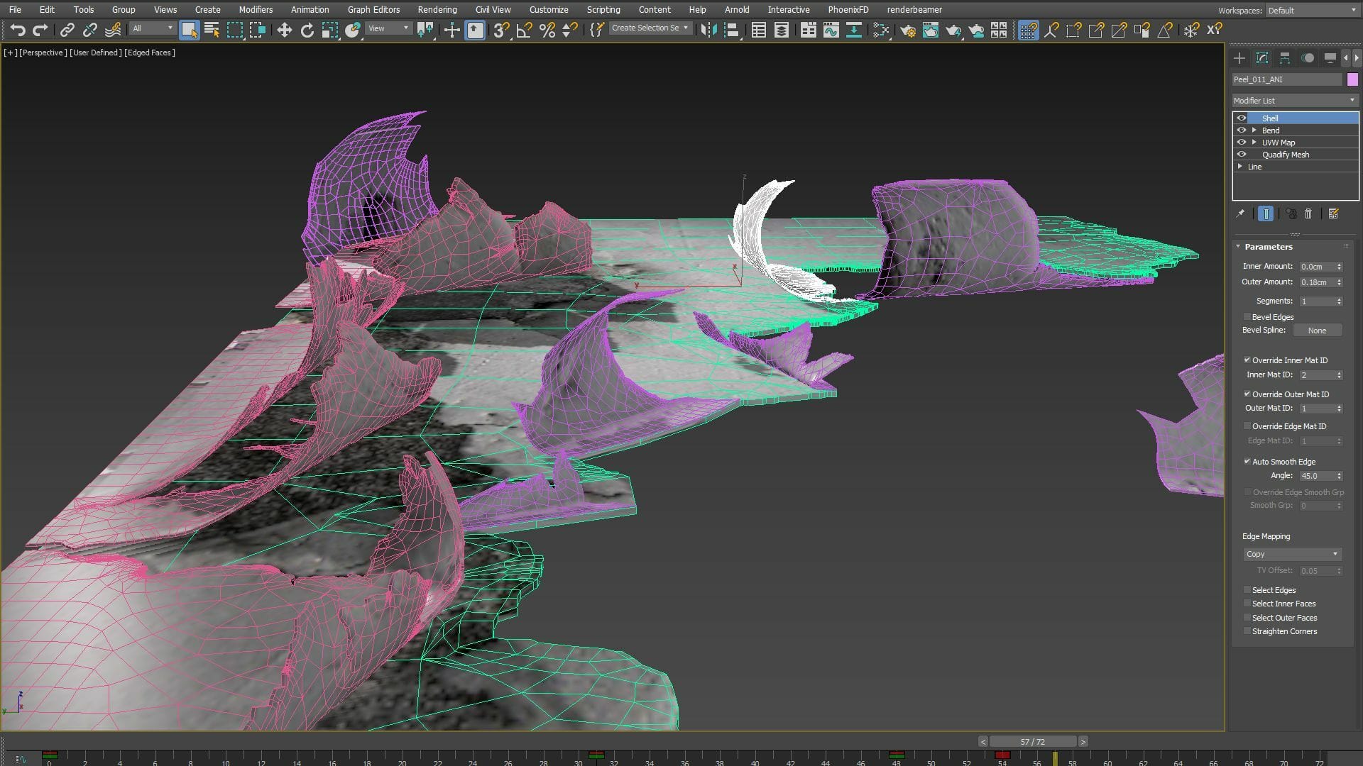The width and height of the screenshot is (1363, 766).
Task: Hide the Shell modifier with eye icon
Action: click(x=1242, y=118)
